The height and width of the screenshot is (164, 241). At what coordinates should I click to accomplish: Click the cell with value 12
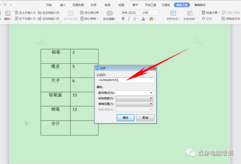coord(82,113)
